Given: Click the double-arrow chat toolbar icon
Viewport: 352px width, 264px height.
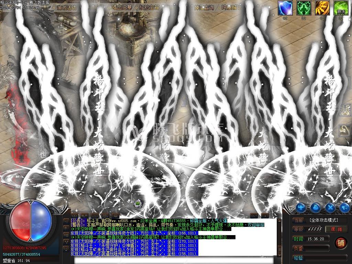Looking at the screenshot, I should [x=85, y=216].
